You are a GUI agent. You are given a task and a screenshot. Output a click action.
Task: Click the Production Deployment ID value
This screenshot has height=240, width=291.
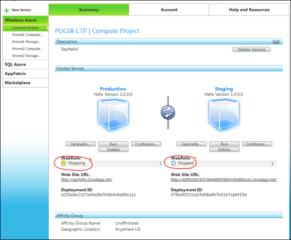click(98, 195)
